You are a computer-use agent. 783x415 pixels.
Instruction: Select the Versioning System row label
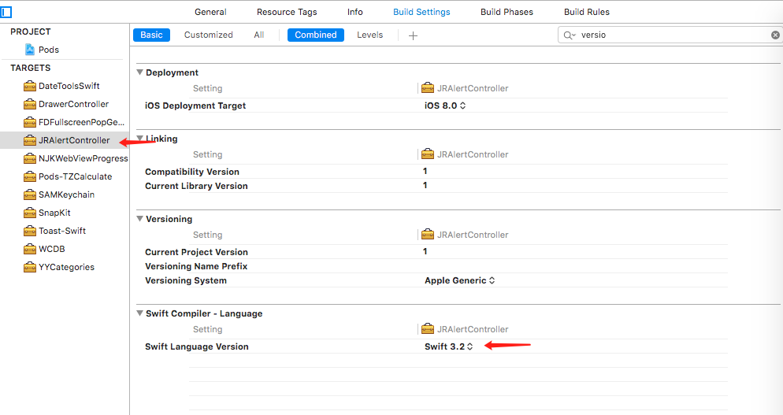pos(186,280)
